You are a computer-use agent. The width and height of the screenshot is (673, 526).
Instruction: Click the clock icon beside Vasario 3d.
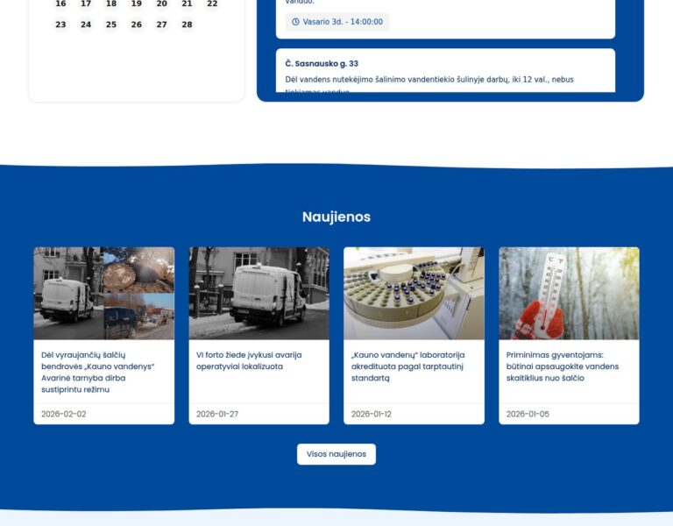point(295,22)
